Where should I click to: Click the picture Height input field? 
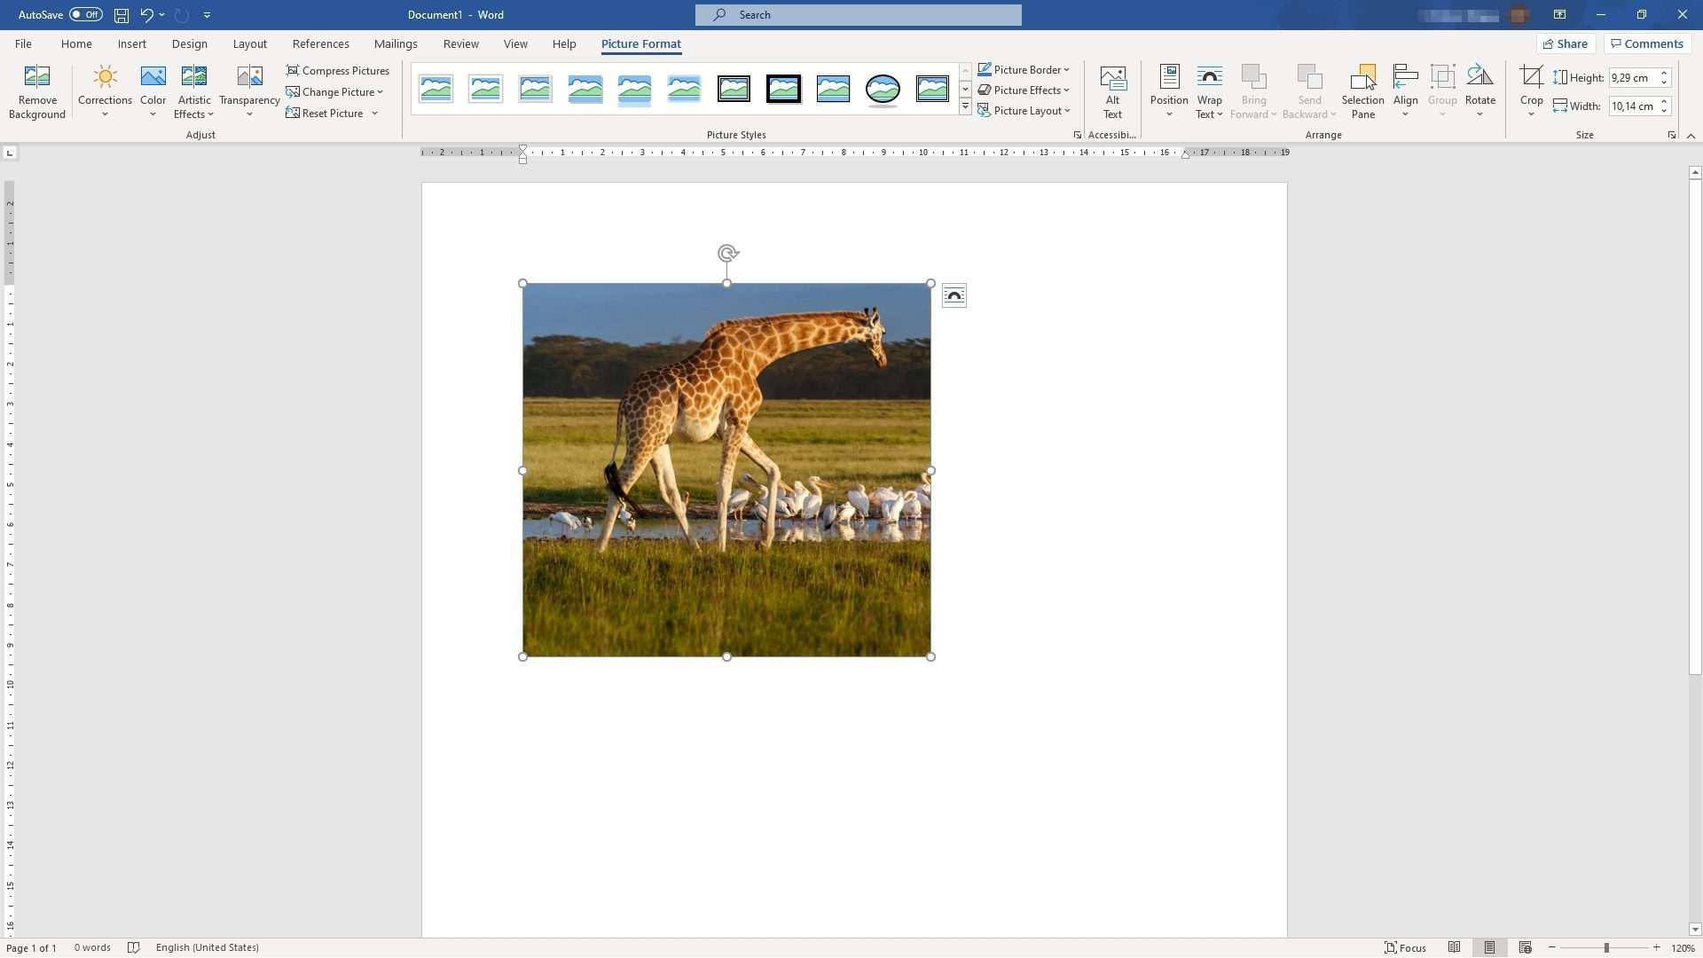pyautogui.click(x=1633, y=77)
